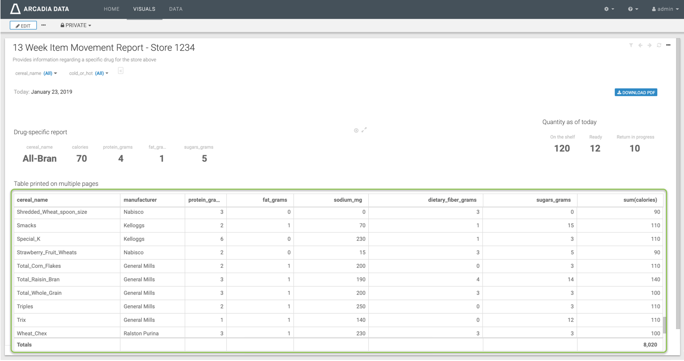Open the dashboard's black three-dot options menu
The width and height of the screenshot is (684, 361).
[x=668, y=45]
